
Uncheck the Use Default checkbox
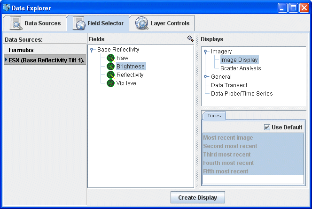[x=267, y=127]
